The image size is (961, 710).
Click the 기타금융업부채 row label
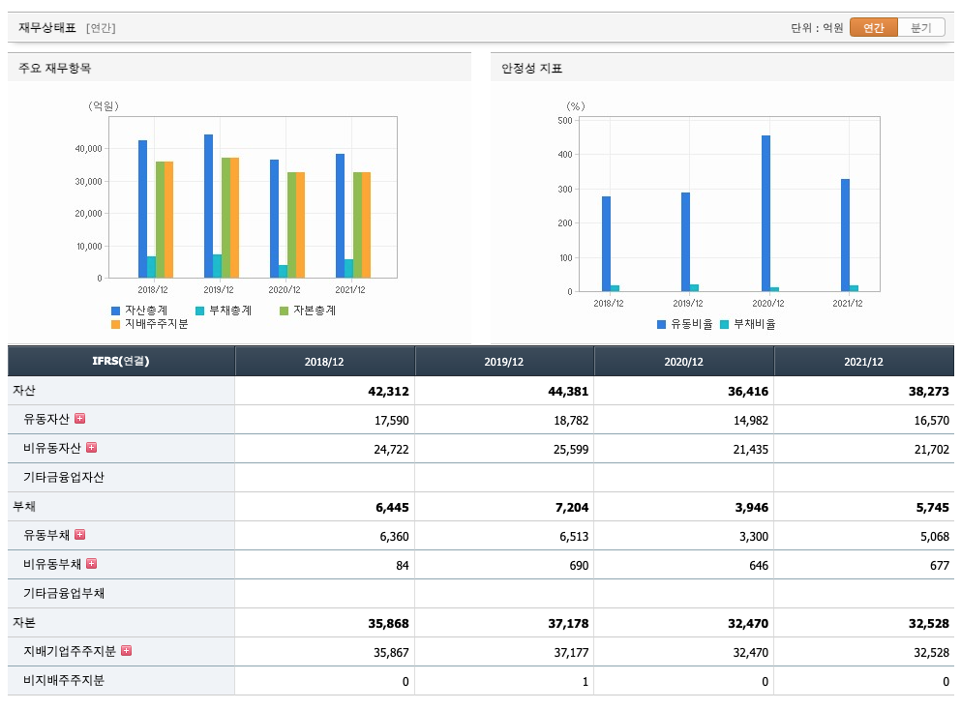[x=64, y=593]
